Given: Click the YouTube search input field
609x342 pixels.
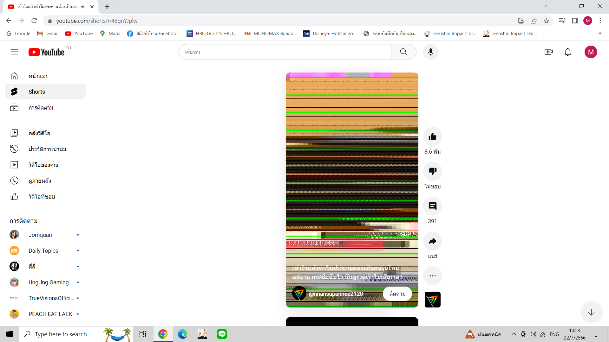Looking at the screenshot, I should (285, 52).
